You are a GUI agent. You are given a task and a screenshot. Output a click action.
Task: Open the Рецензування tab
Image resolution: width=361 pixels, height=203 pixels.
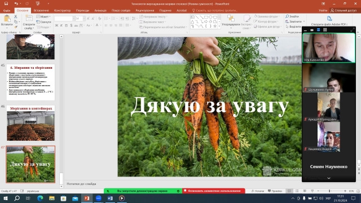[145, 11]
